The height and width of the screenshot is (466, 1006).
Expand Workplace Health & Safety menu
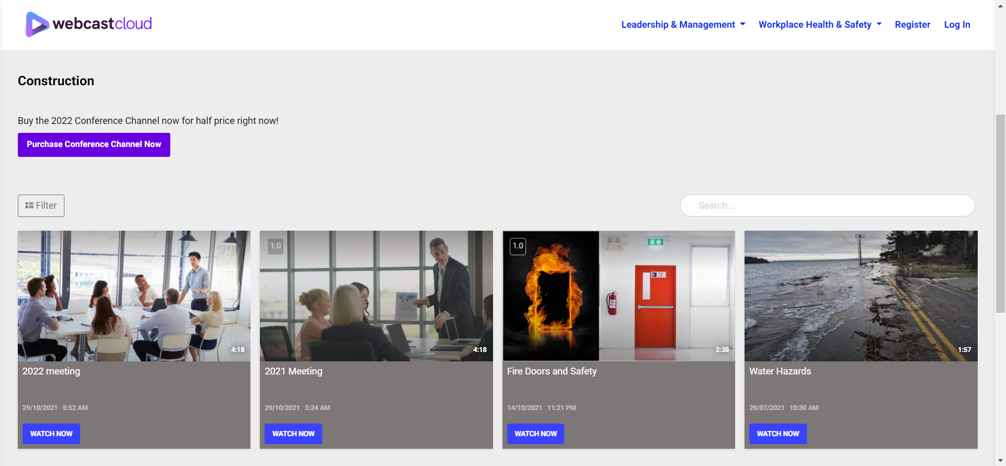click(x=820, y=25)
